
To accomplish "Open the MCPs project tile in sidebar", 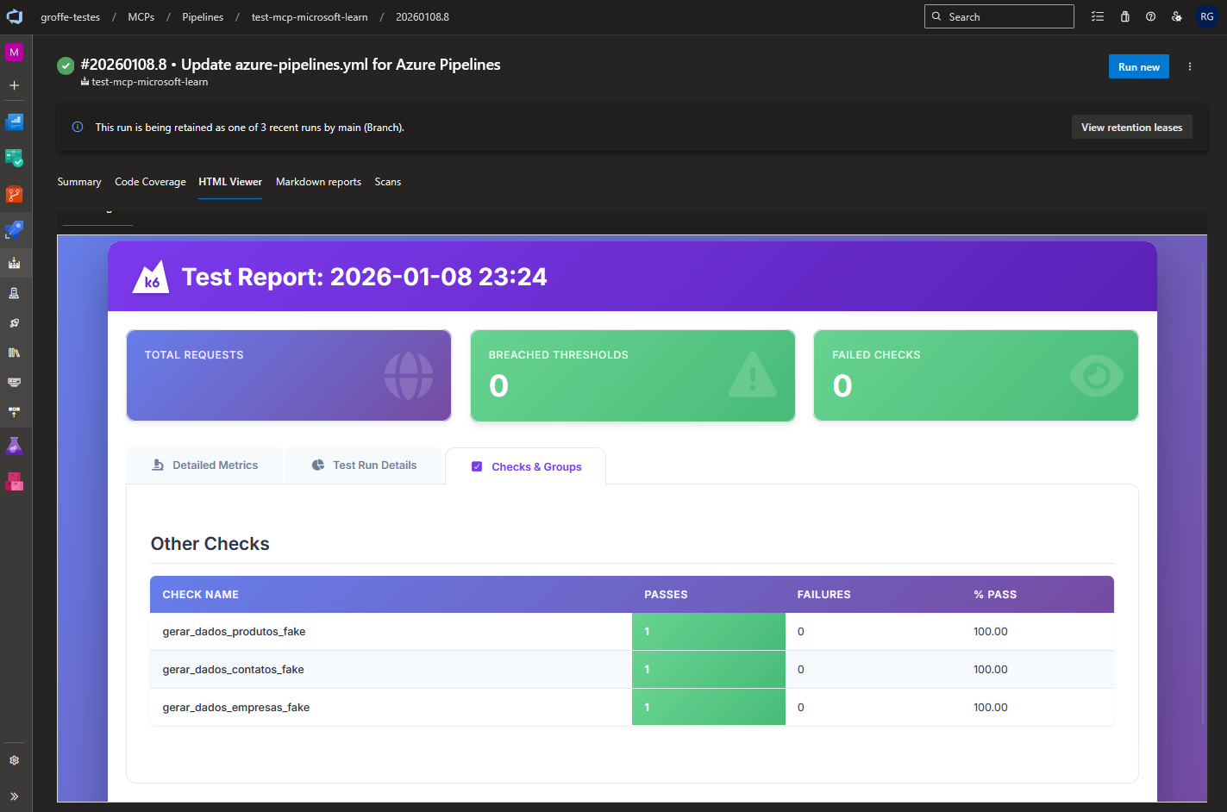I will (14, 52).
